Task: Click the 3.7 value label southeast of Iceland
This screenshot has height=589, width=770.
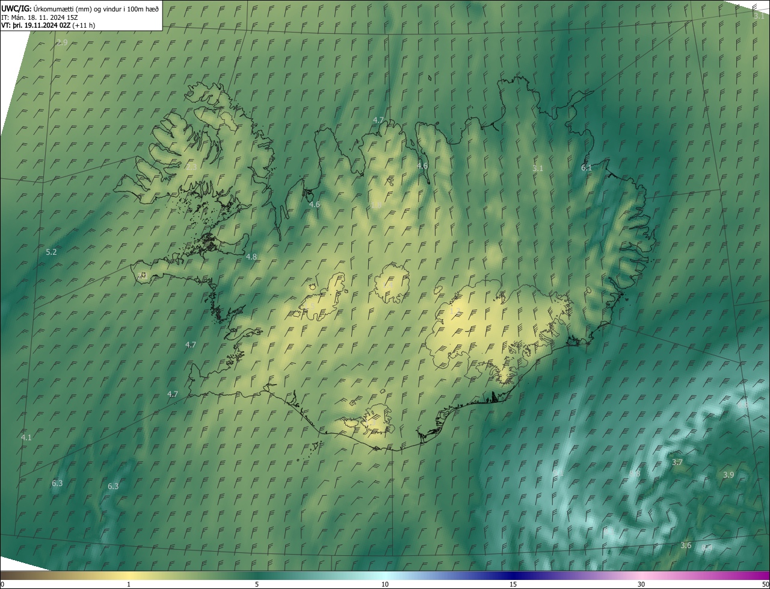Action: [x=677, y=462]
